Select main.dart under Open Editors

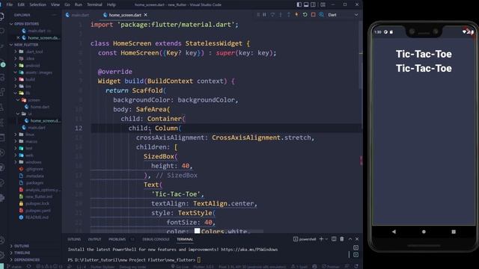[36, 31]
